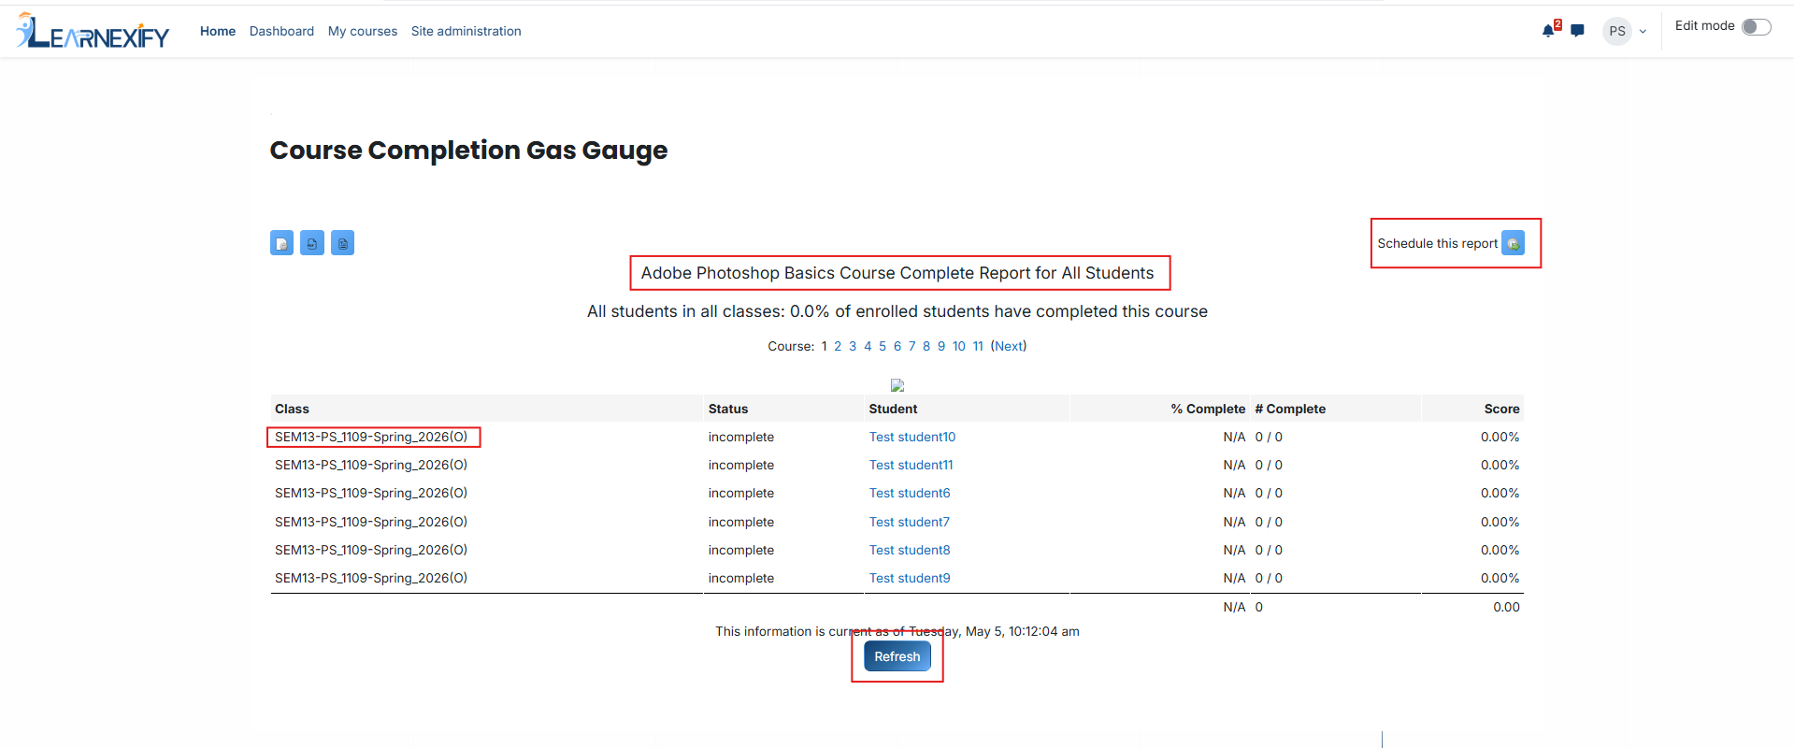The width and height of the screenshot is (1794, 748).
Task: Download the report spreadsheet file icon
Action: 342,243
